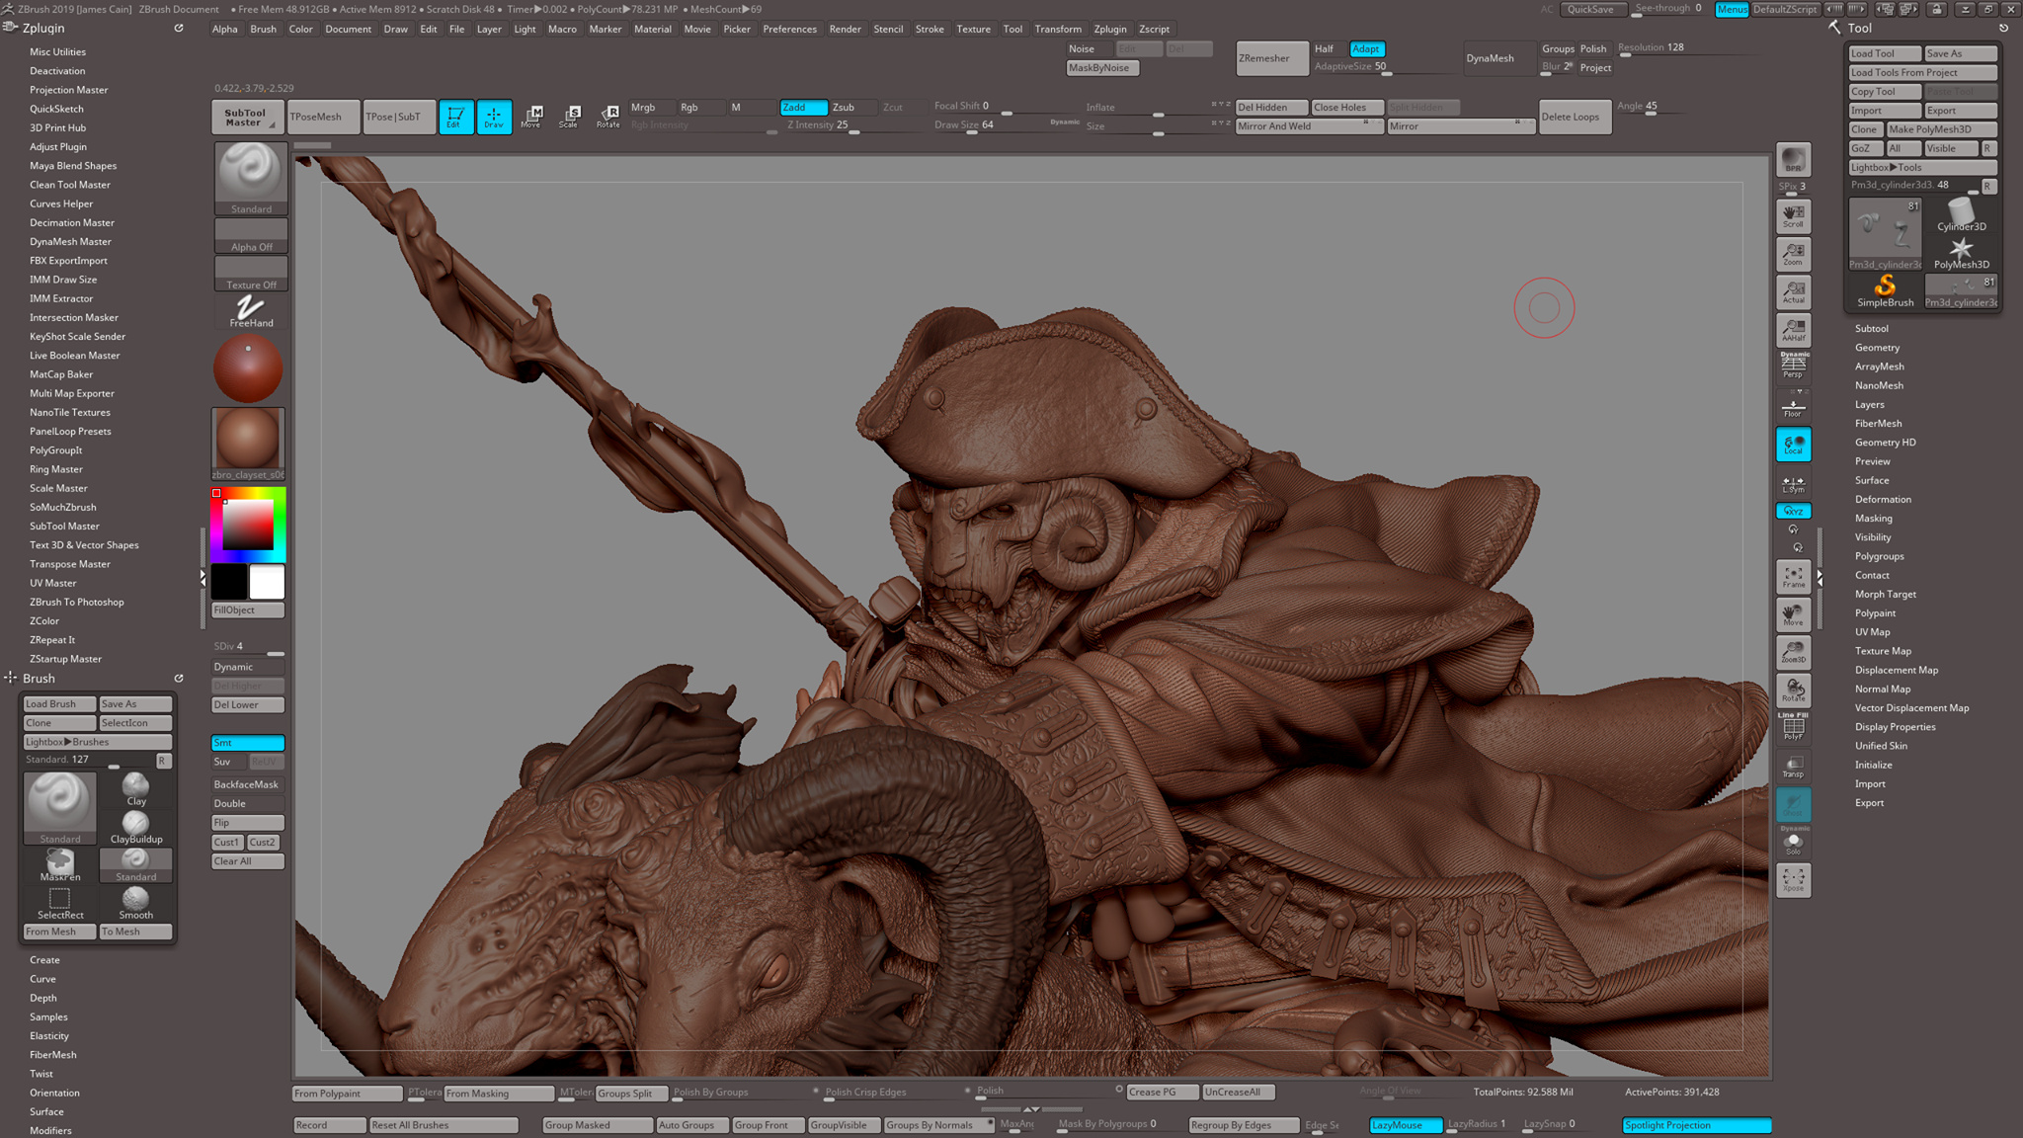Click the Frame view icon
2023x1138 pixels.
click(x=1793, y=577)
